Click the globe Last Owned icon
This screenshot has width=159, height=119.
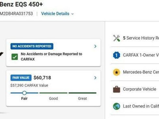coord(117,106)
